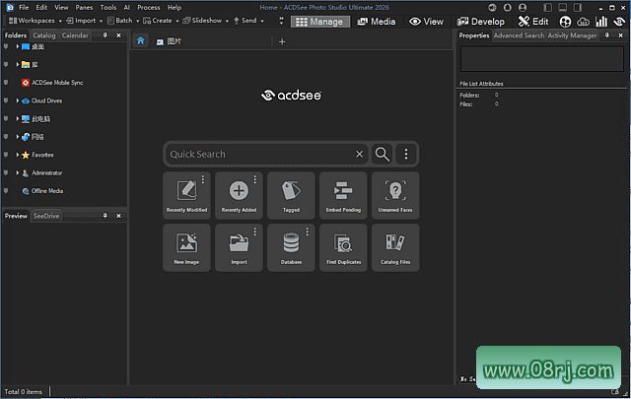
Task: Toggle Easy-Select marker for Favorites
Action: coord(6,155)
